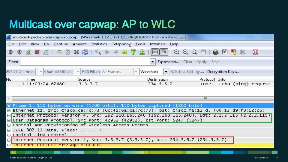
Task: Find a packet magnifier icon
Action: click(x=98, y=52)
